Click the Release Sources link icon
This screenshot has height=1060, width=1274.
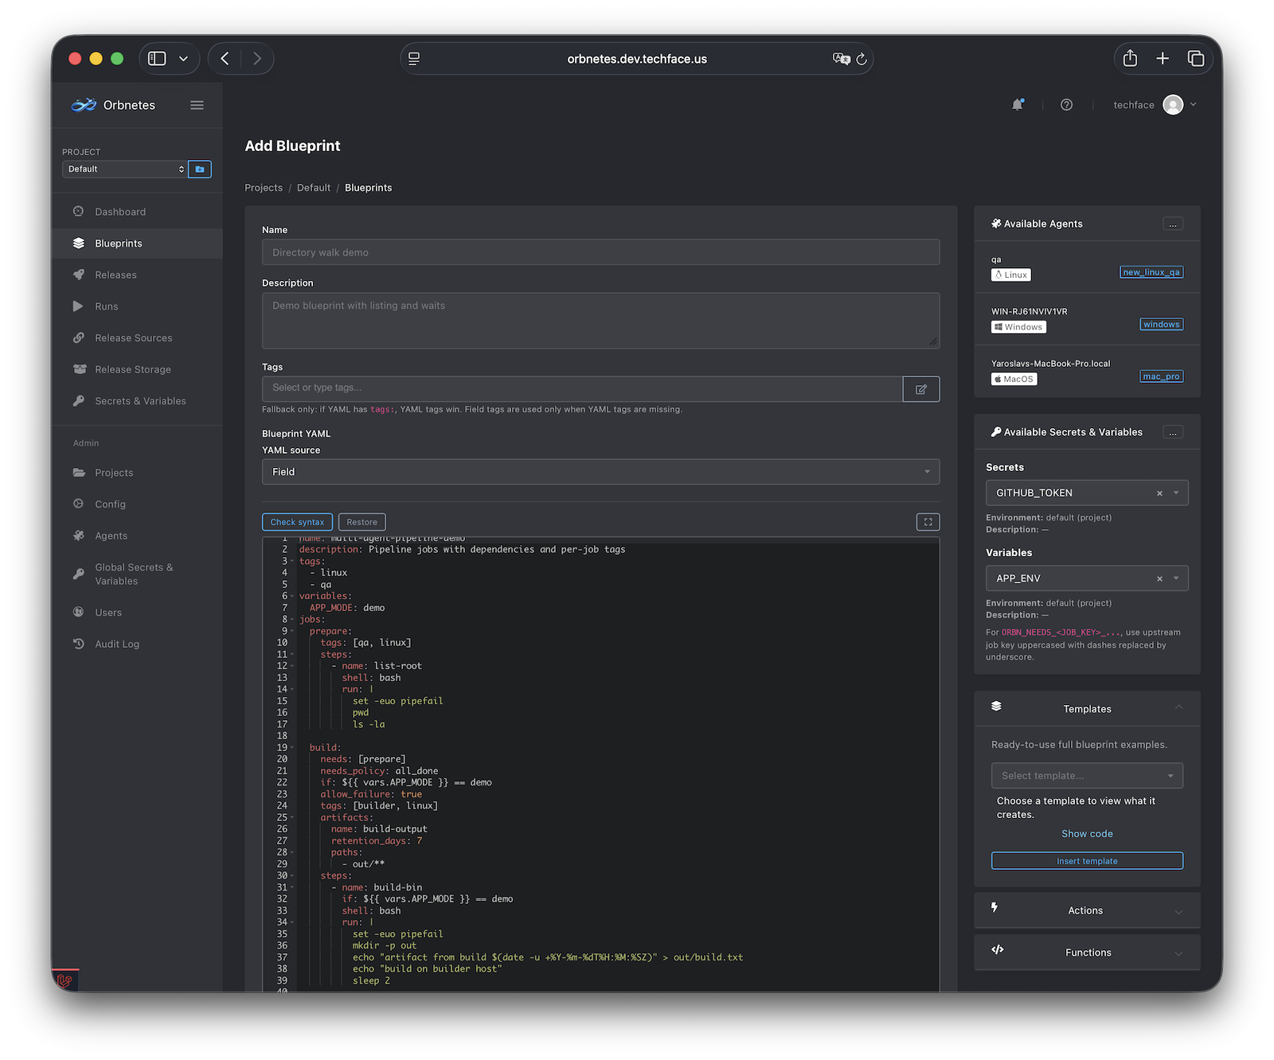click(78, 337)
